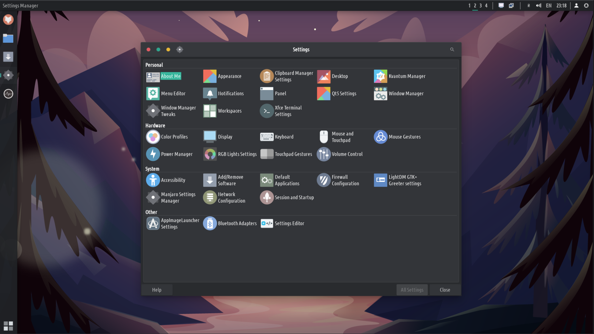Switch to workspace 3 in panel
Screen dimensions: 594x334
point(480,6)
